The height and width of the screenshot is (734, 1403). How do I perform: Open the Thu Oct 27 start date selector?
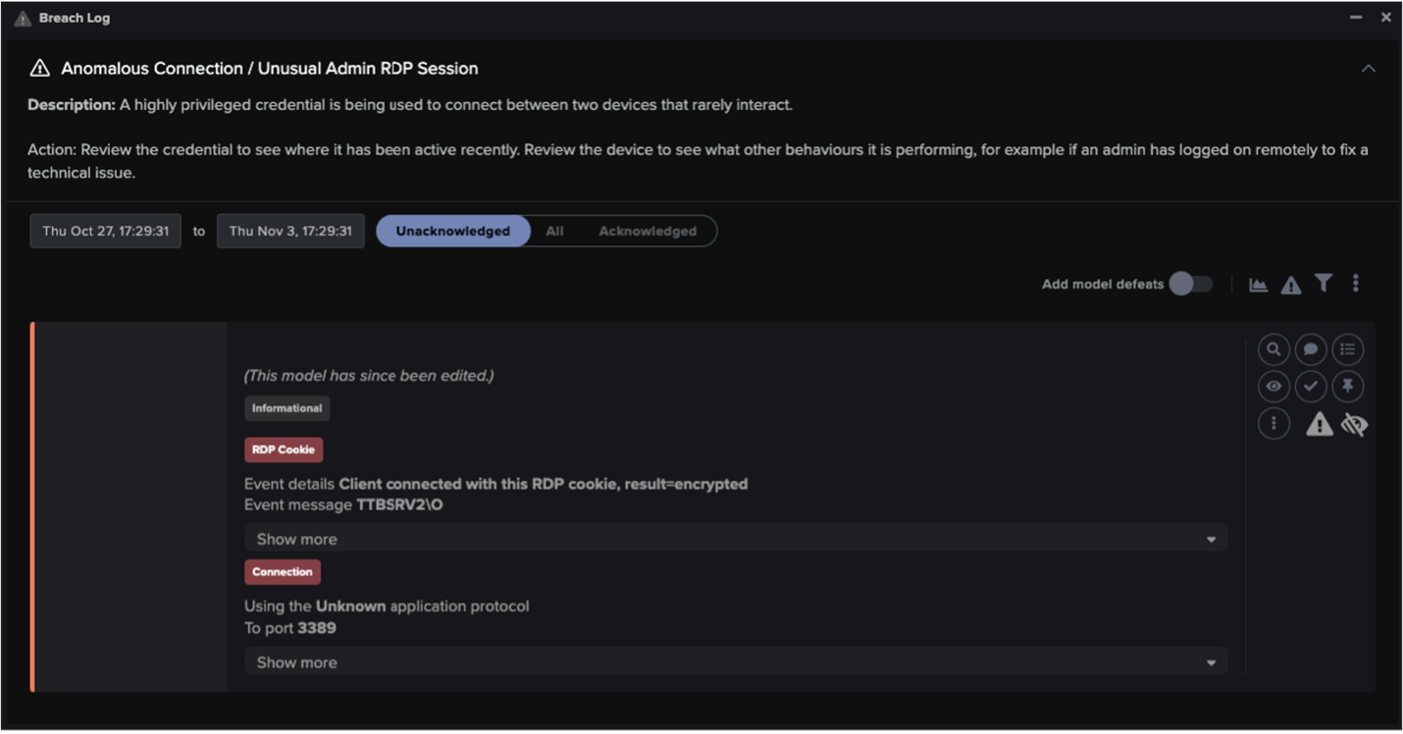pos(105,231)
